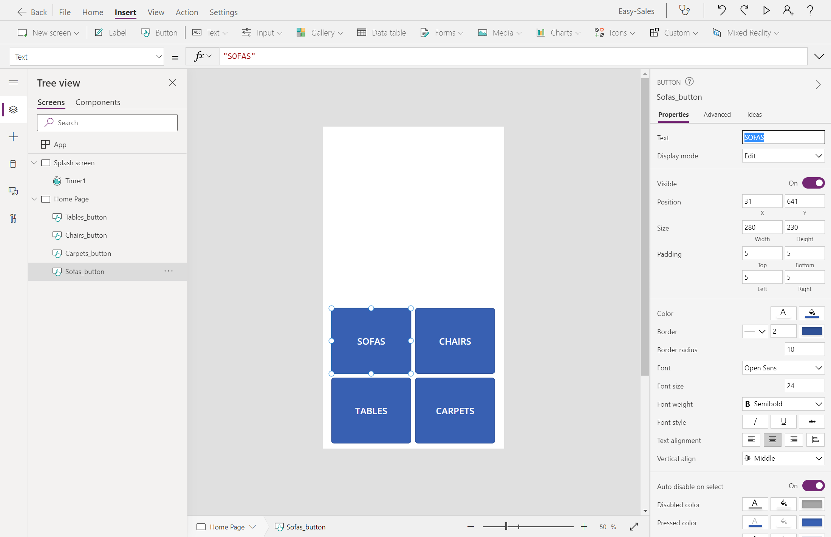This screenshot has width=831, height=537.
Task: Select Tables_button in tree view
Action: tap(107, 217)
